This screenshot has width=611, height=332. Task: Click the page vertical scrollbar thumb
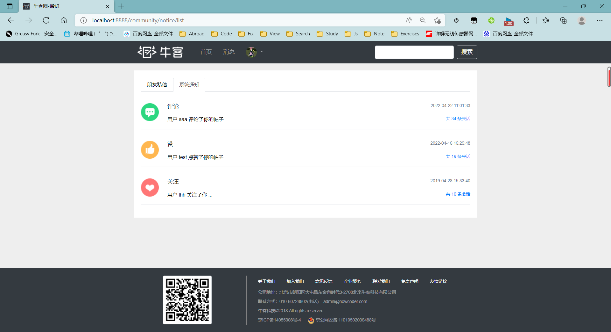point(609,77)
